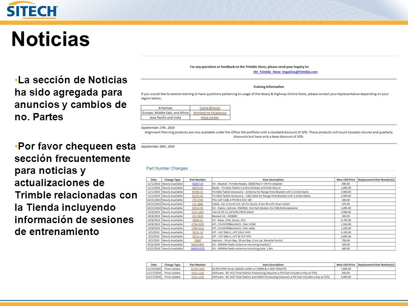This screenshot has width=408, height=306.
Task: Open part number 78131-10
Action: pos(198,232)
